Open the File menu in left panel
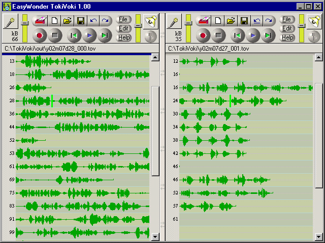Image resolution: width=325 pixels, height=243 pixels. 123,19
